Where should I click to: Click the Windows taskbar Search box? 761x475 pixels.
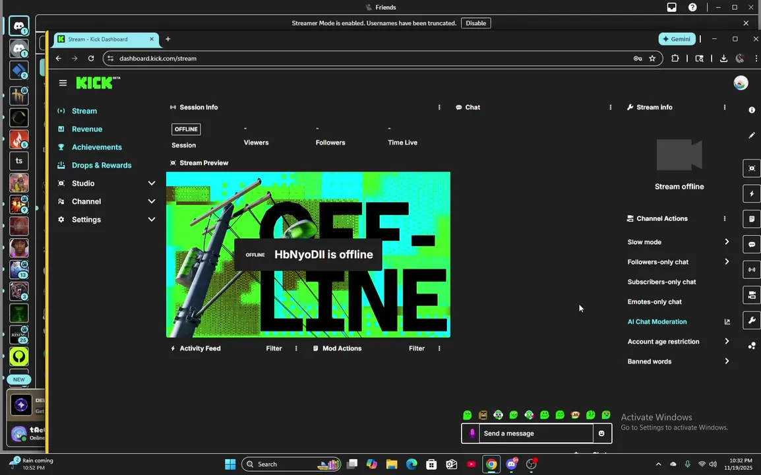point(291,464)
